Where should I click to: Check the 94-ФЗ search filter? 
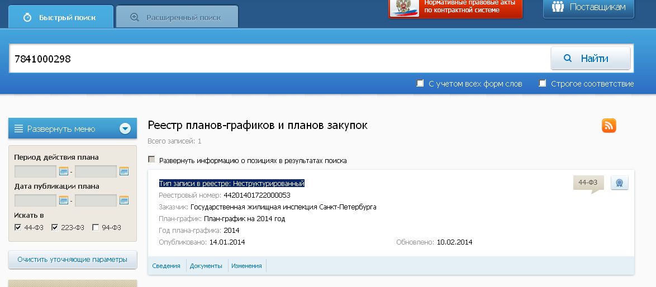coord(96,227)
